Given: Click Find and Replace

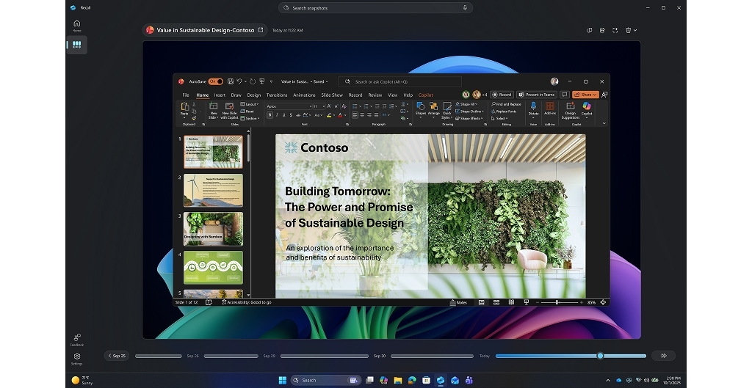Looking at the screenshot, I should click(x=506, y=104).
